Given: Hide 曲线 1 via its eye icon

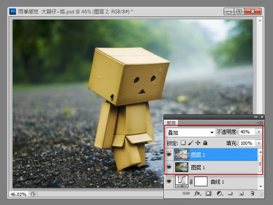Looking at the screenshot, I should [169, 181].
